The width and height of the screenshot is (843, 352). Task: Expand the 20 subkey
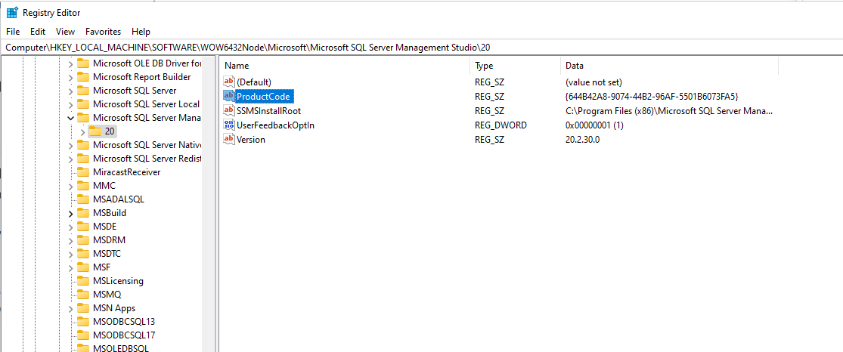point(82,131)
